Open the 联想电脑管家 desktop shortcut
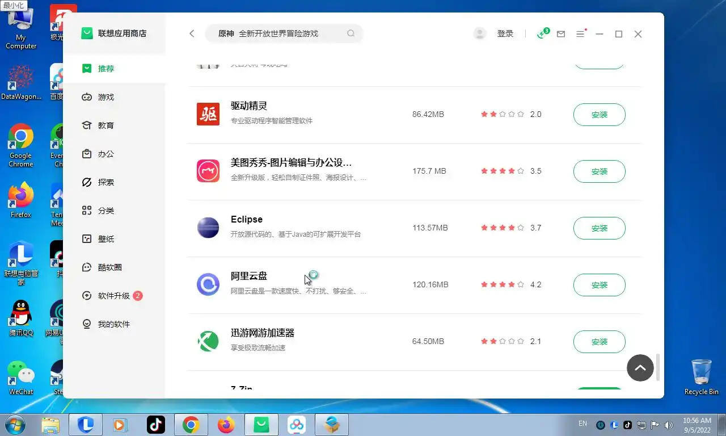The height and width of the screenshot is (436, 726). point(21,263)
